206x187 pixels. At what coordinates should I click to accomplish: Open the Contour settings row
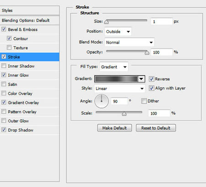21,38
